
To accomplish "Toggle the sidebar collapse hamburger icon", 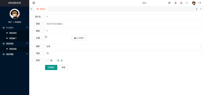I will click(34, 3).
